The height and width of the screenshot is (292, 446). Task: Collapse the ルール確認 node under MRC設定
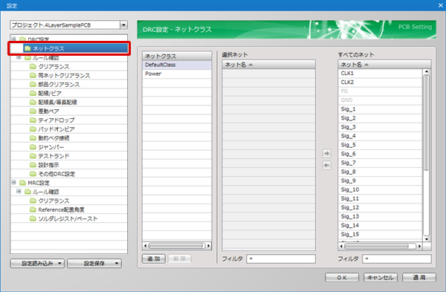[x=19, y=192]
